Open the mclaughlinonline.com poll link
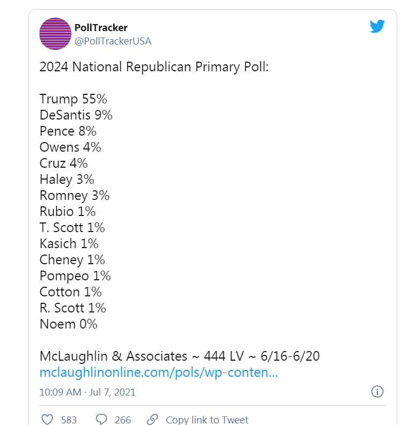The image size is (408, 425). tap(159, 372)
